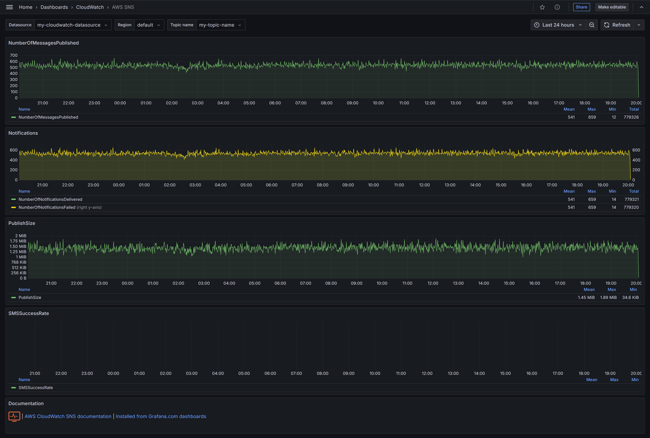Click the Refresh dashboard button
650x438 pixels.
pos(617,25)
